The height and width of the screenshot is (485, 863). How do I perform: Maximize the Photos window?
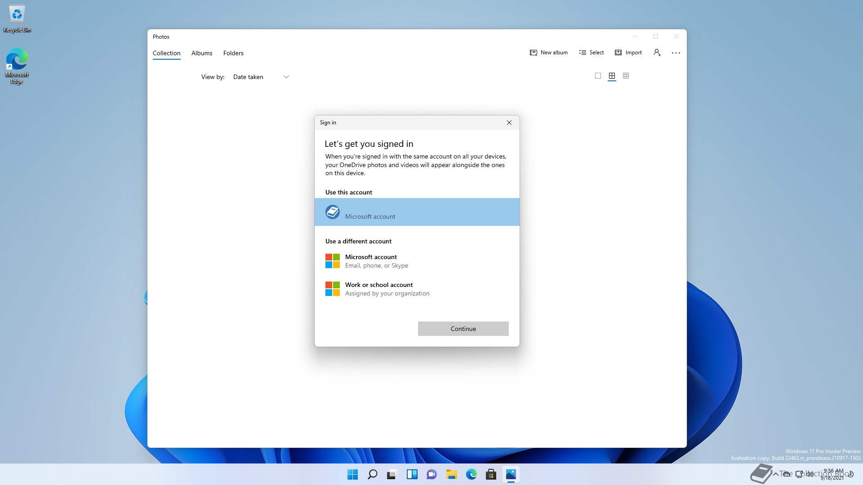coord(656,36)
